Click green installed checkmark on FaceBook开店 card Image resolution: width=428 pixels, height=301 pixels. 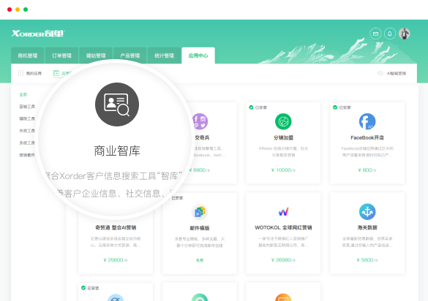[x=335, y=107]
